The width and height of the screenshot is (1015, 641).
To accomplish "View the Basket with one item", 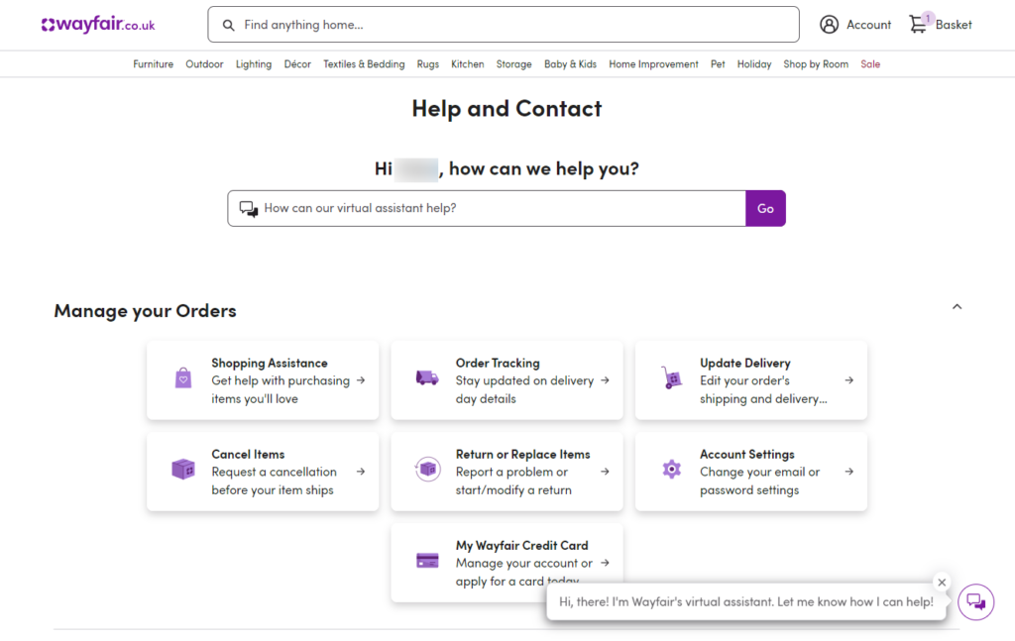I will [x=938, y=24].
